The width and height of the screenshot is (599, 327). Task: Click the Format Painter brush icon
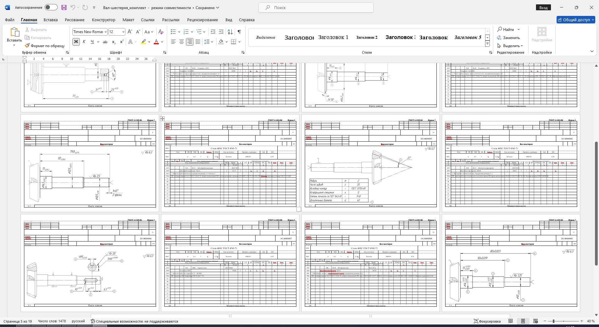coord(27,46)
